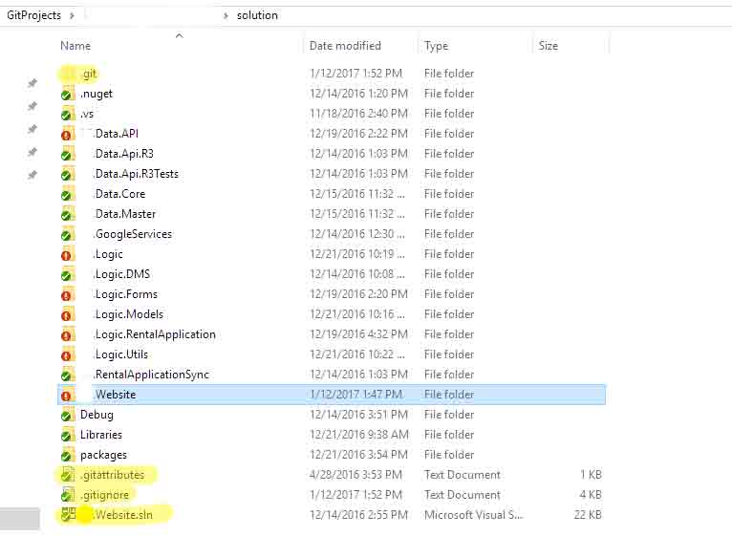Select the Website folder name
Image resolution: width=732 pixels, height=558 pixels.
click(x=115, y=395)
